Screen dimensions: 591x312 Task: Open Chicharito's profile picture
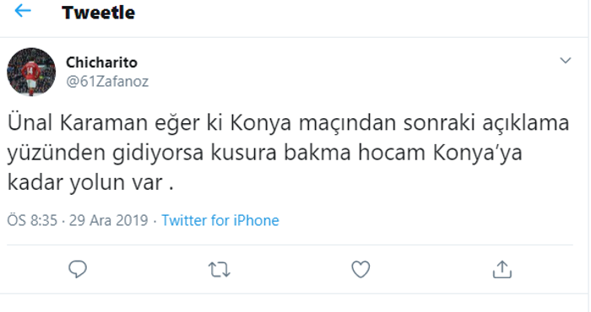tap(31, 72)
